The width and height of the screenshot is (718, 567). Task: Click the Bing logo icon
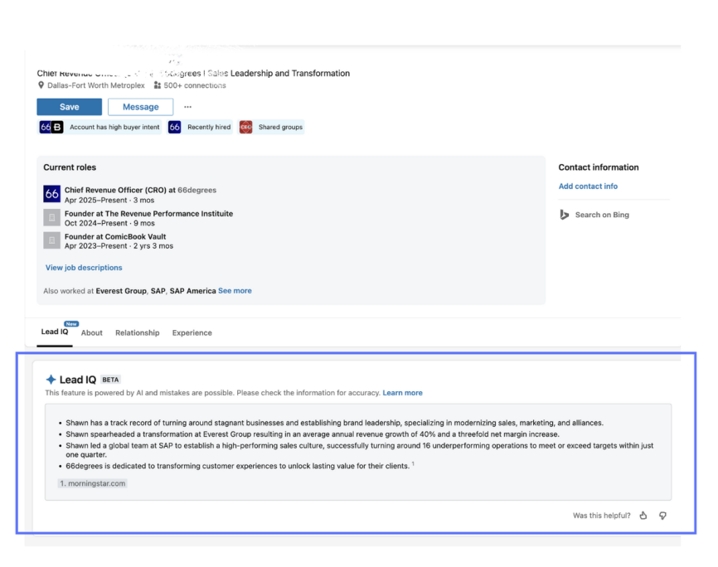coord(564,215)
